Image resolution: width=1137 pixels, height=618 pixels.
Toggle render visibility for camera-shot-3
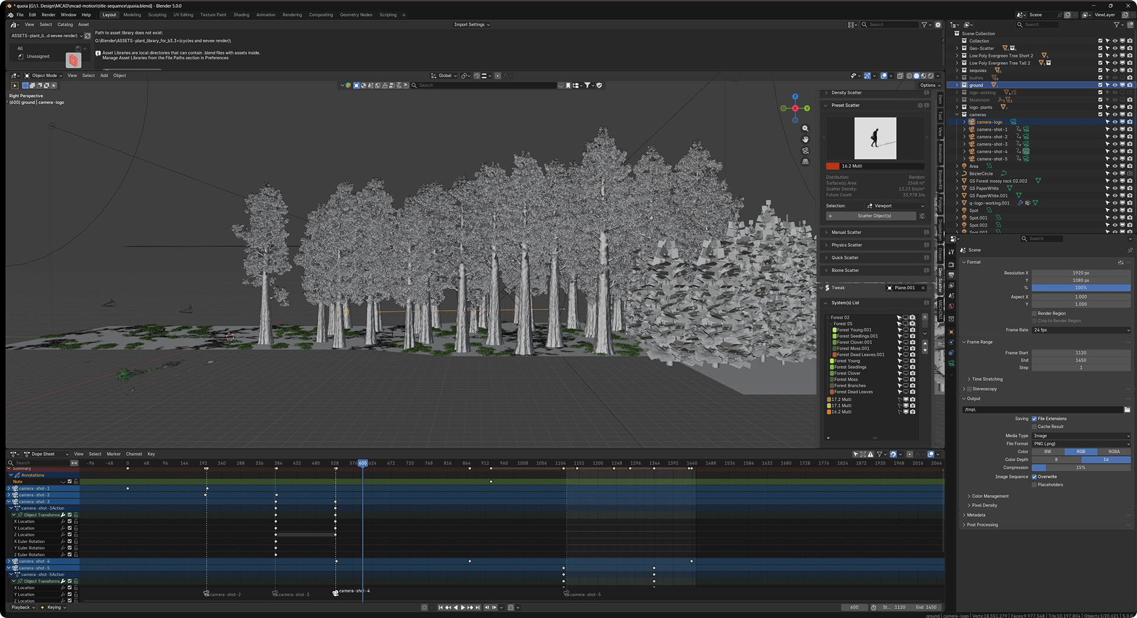pyautogui.click(x=1129, y=144)
